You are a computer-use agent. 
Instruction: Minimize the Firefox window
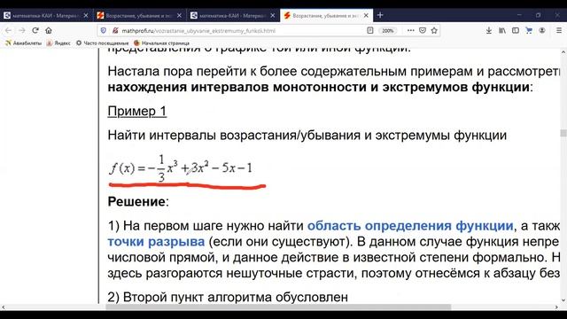(519, 15)
